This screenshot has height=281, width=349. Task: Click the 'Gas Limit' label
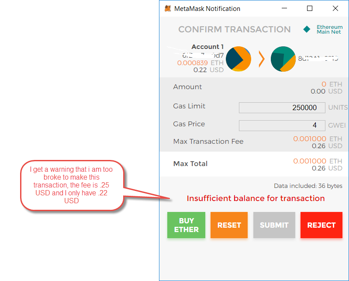click(x=189, y=106)
